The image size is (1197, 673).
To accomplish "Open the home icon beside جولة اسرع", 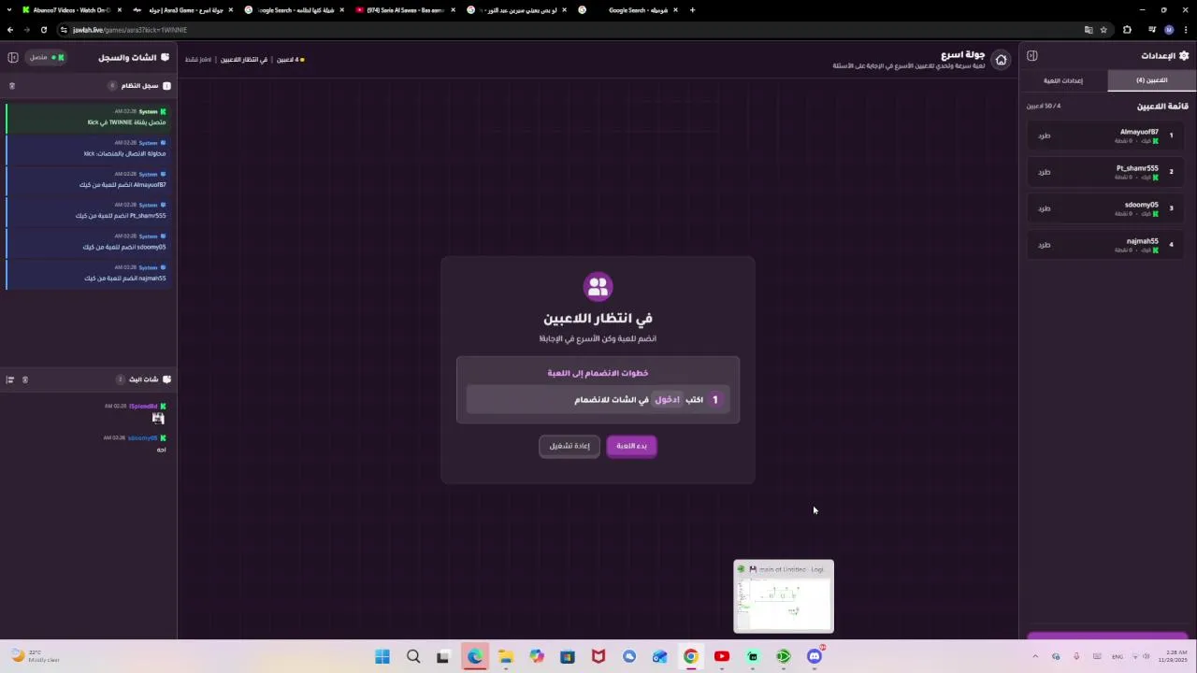I will click(x=1001, y=60).
